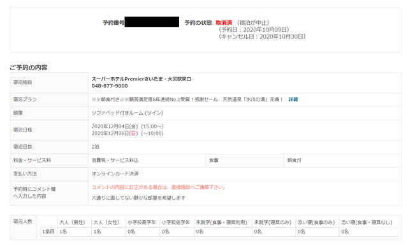Click the 未就学(食事・寝具利用) column header
Screen dimensions: 408x247
pos(221,223)
